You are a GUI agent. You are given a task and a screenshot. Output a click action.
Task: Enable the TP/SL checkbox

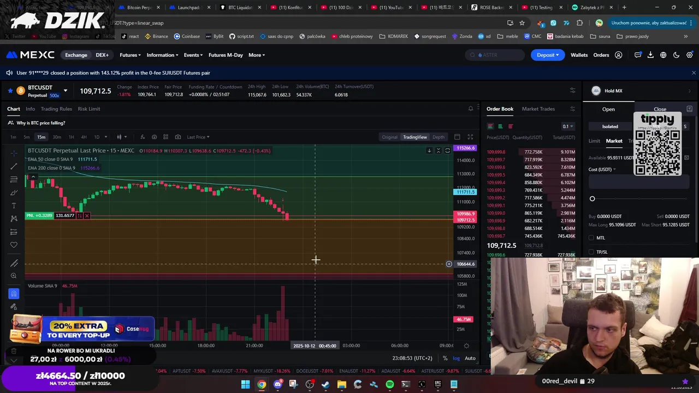(x=591, y=252)
